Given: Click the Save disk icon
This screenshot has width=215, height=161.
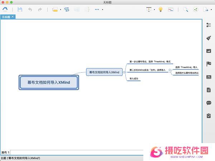Looking at the screenshot, I should 20,10.
